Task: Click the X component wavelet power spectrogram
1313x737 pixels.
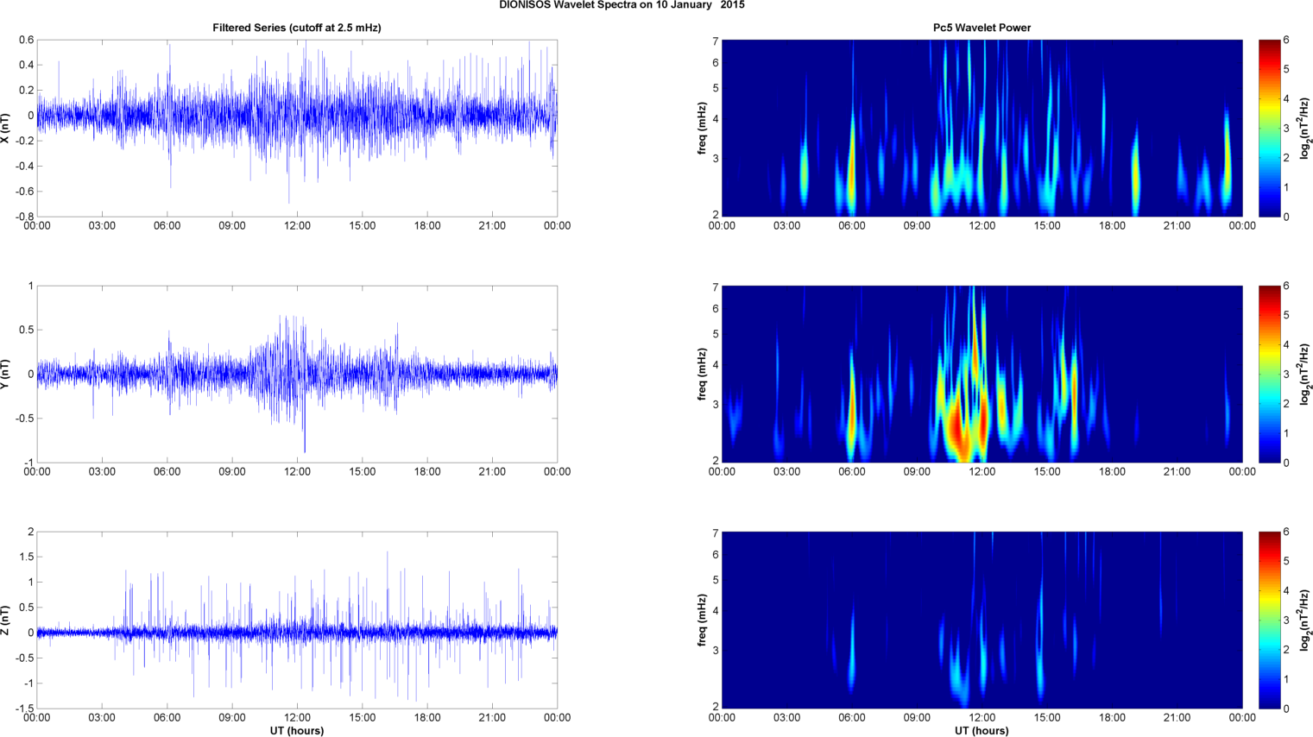Action: [982, 128]
